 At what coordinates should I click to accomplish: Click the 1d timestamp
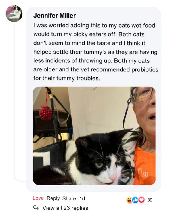(82, 198)
